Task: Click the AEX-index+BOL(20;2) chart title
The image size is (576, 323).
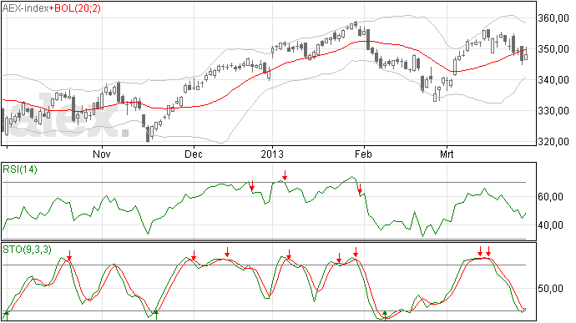Action: [52, 8]
